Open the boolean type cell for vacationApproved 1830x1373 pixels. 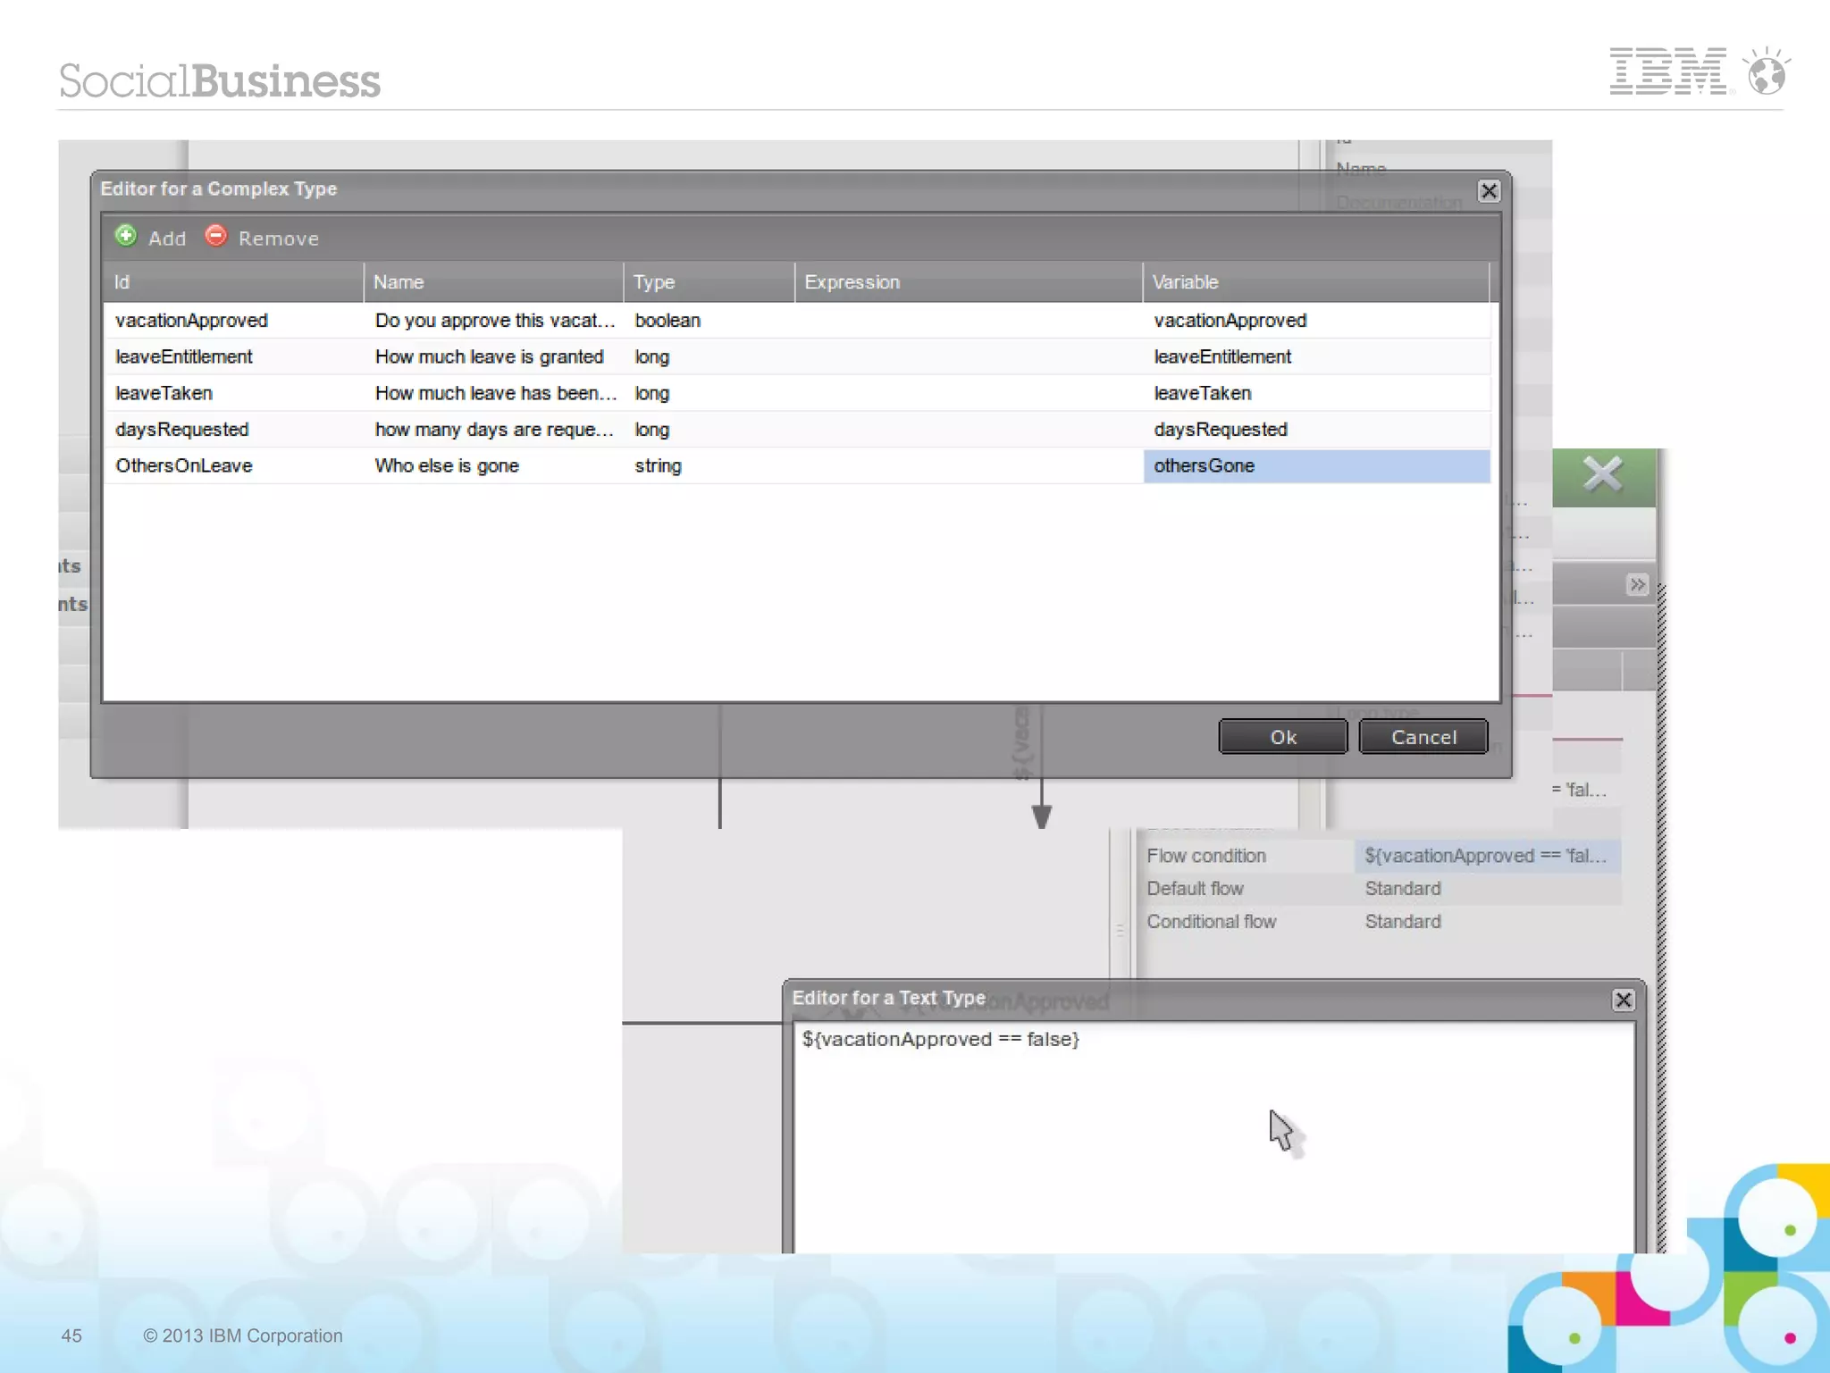click(x=667, y=321)
